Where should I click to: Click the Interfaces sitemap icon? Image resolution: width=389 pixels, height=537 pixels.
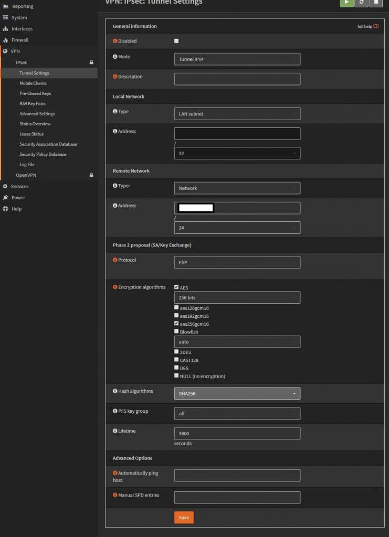5,29
